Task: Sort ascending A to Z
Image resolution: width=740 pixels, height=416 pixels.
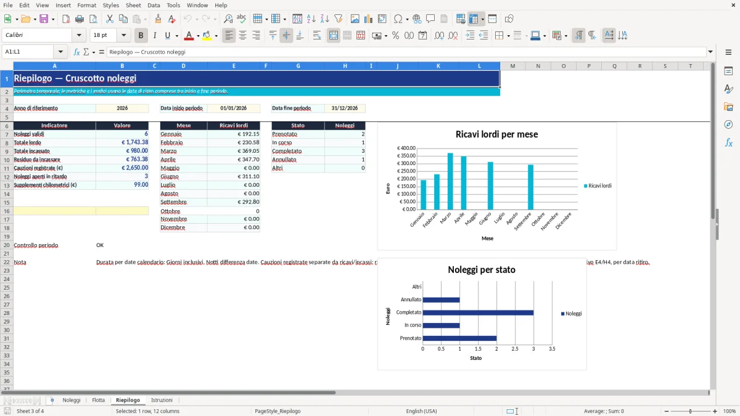Action: click(x=311, y=19)
